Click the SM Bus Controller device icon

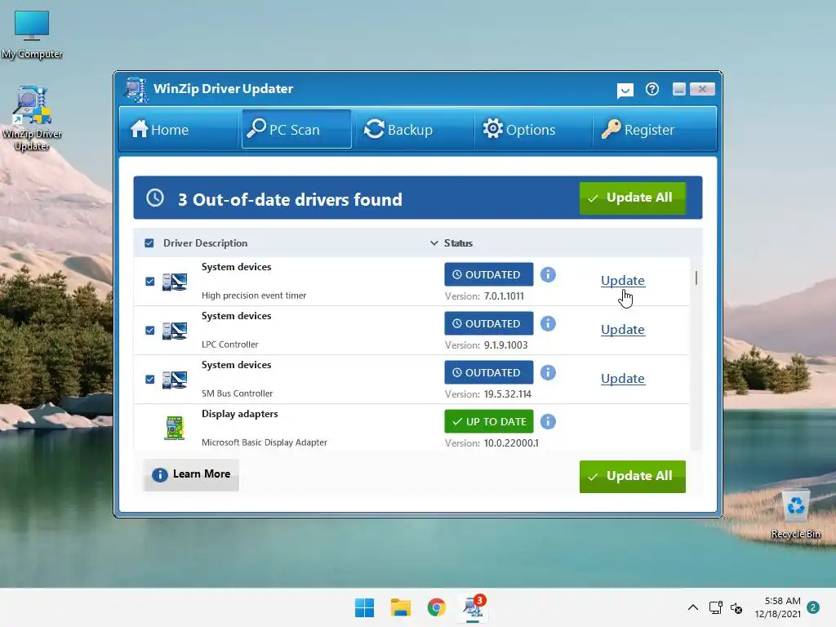pos(175,380)
